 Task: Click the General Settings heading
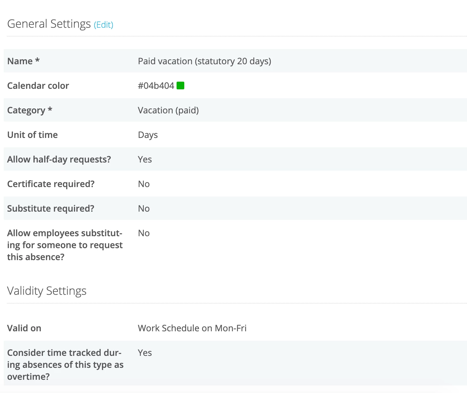pos(49,24)
